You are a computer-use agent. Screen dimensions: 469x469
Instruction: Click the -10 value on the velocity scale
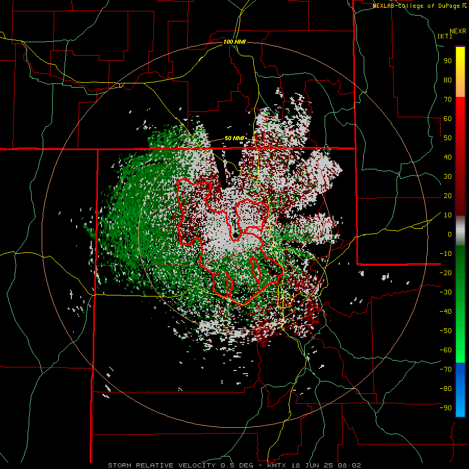pos(446,254)
